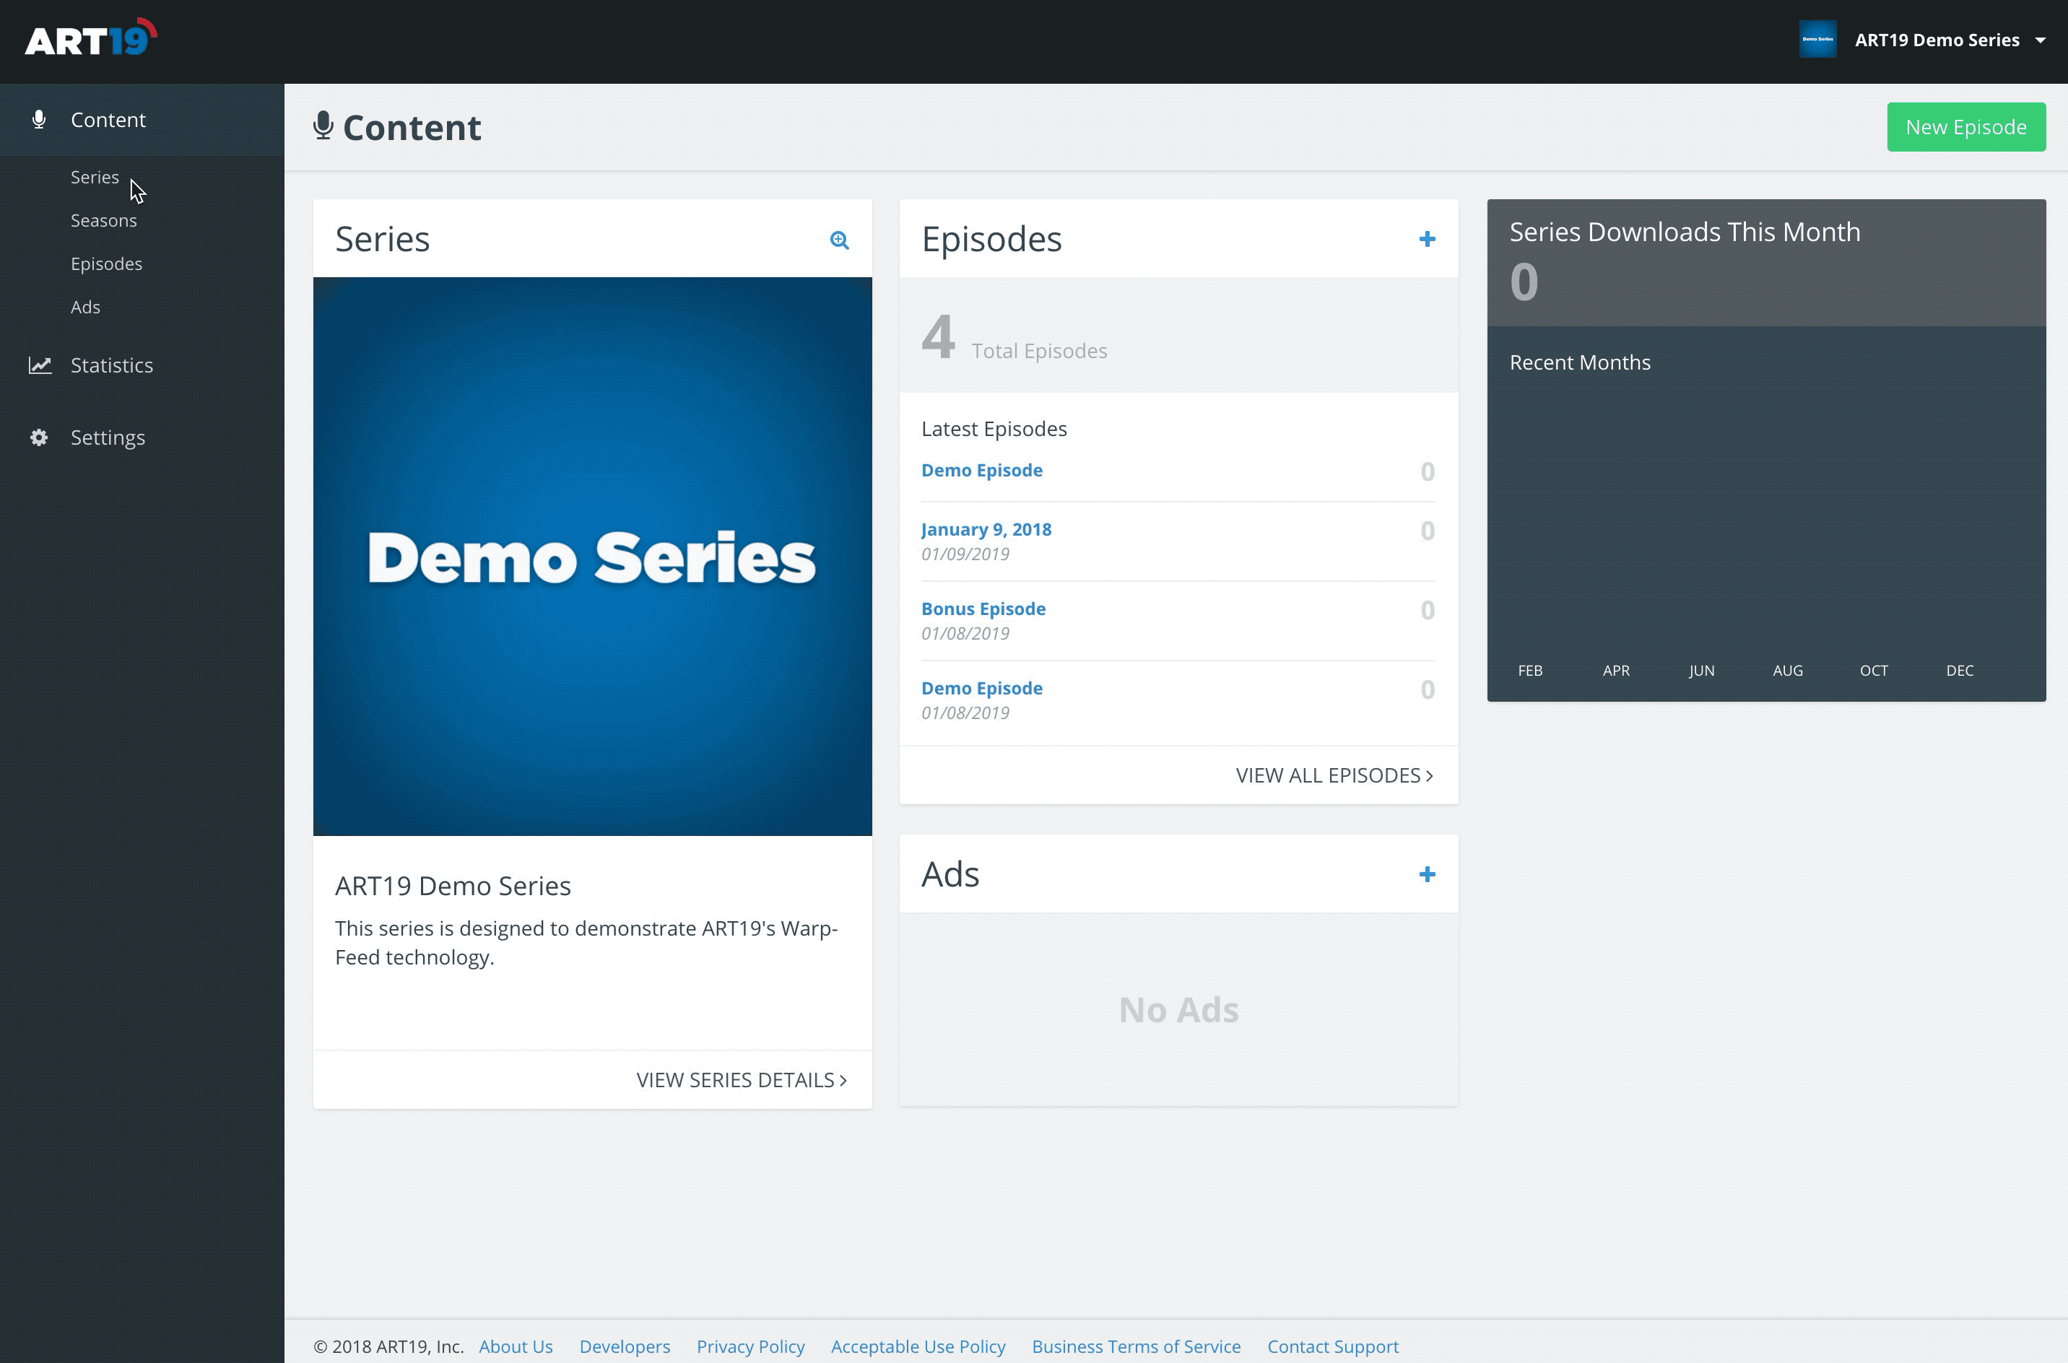Open the Content menu in sidebar
The width and height of the screenshot is (2068, 1363).
pyautogui.click(x=142, y=120)
